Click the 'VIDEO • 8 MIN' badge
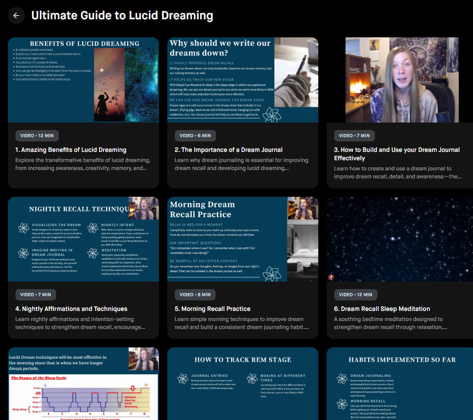Screen dimensions: 473x420 click(x=195, y=295)
